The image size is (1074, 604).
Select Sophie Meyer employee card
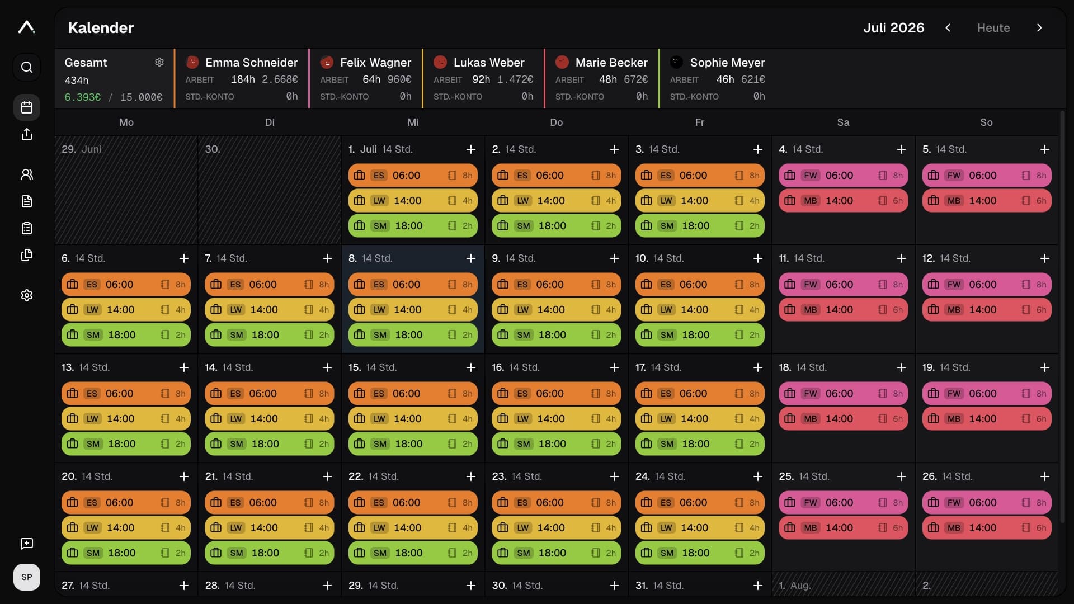(718, 79)
